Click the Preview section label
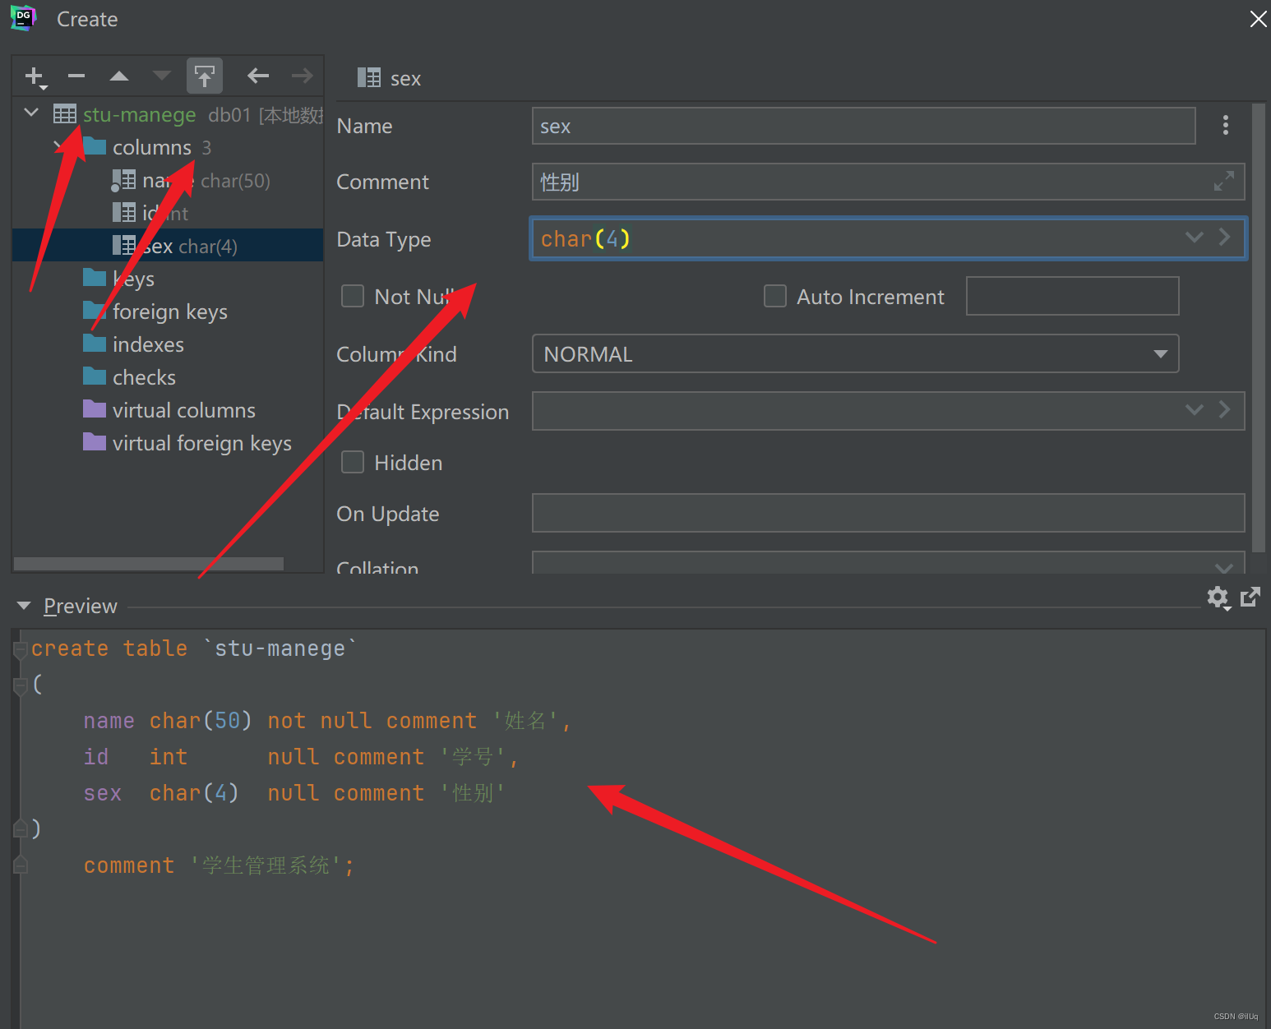 [x=81, y=606]
